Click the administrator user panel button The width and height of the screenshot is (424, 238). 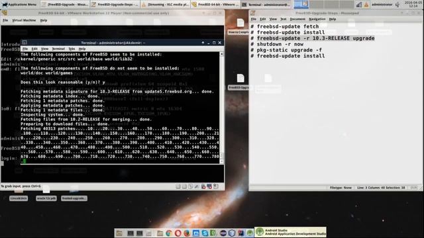click(x=382, y=5)
